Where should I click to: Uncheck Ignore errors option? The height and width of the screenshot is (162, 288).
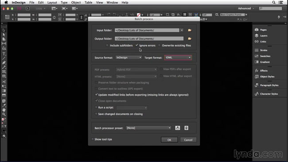[x=136, y=45]
